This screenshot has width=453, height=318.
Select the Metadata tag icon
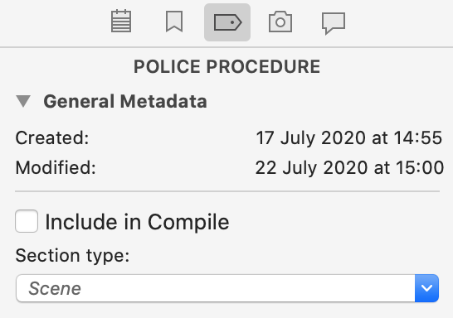click(227, 22)
